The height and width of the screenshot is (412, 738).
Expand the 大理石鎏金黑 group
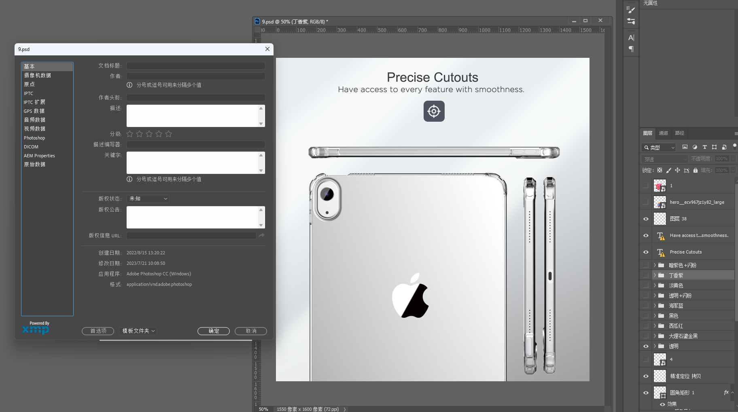click(x=655, y=336)
